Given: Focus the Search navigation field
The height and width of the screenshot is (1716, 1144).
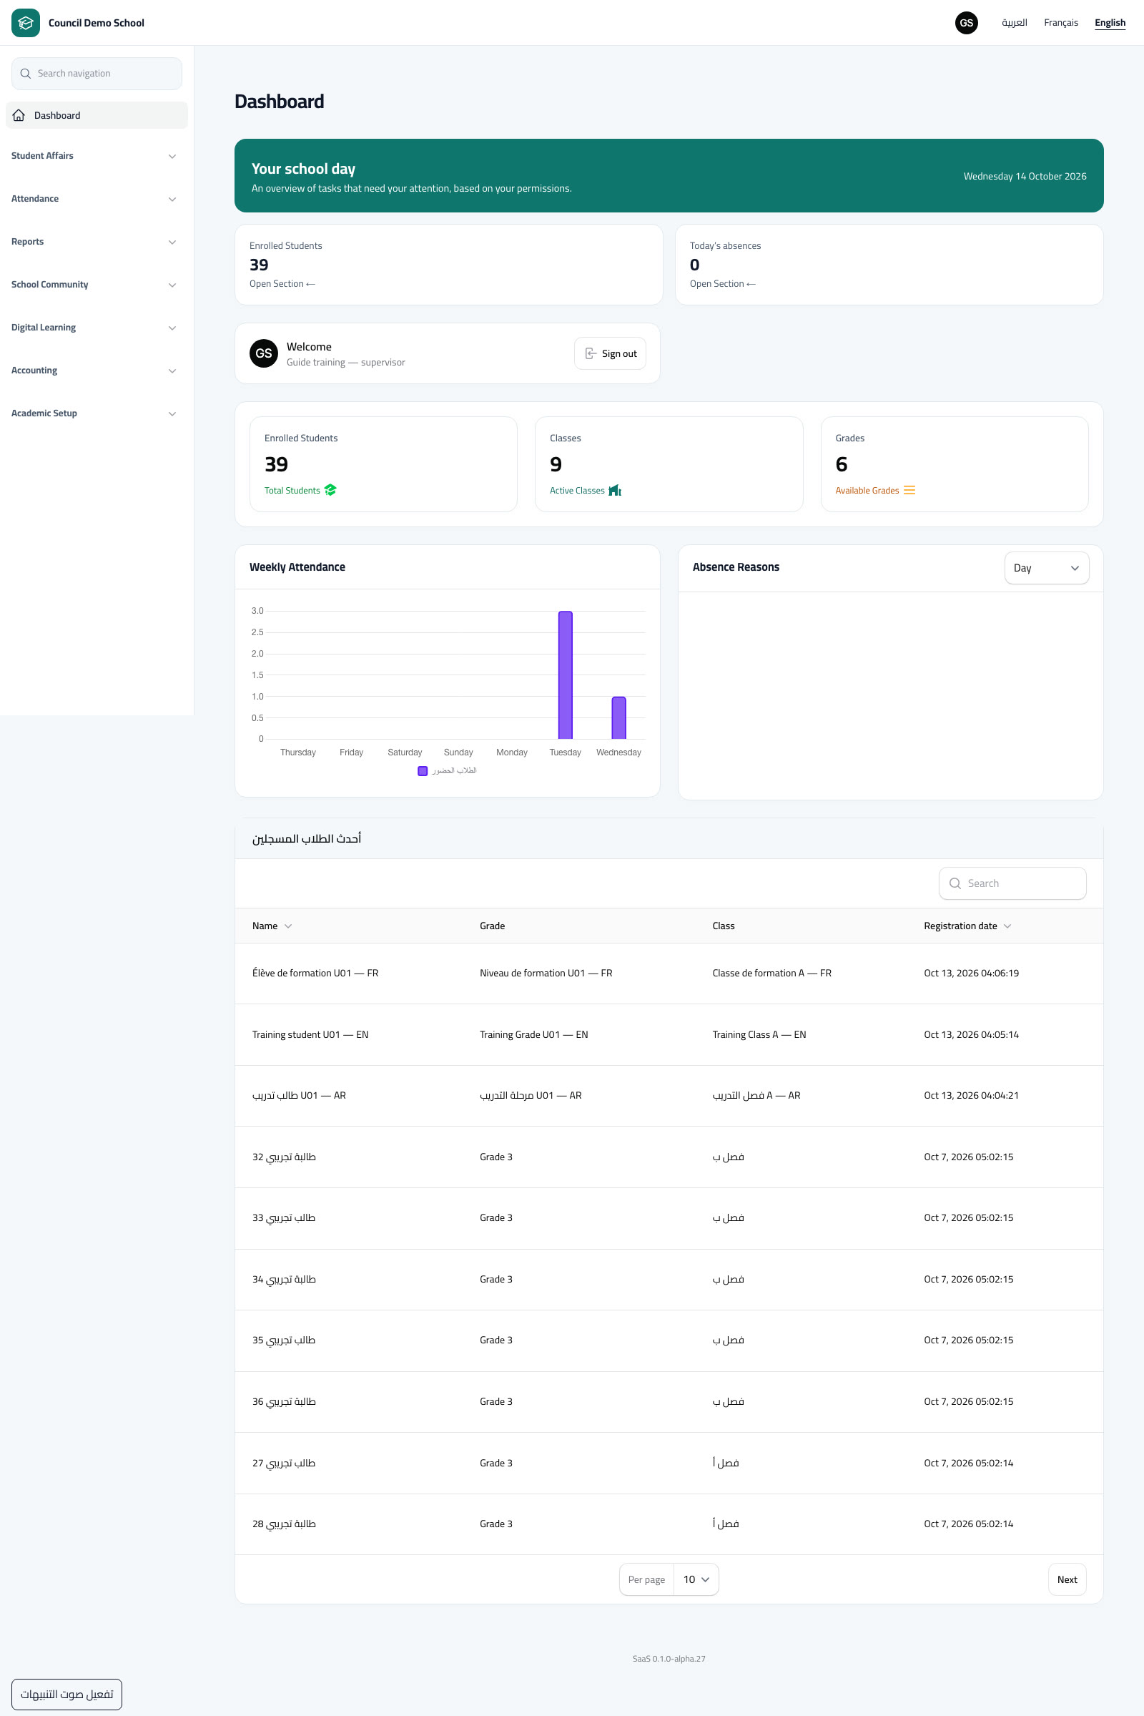Looking at the screenshot, I should [x=97, y=74].
